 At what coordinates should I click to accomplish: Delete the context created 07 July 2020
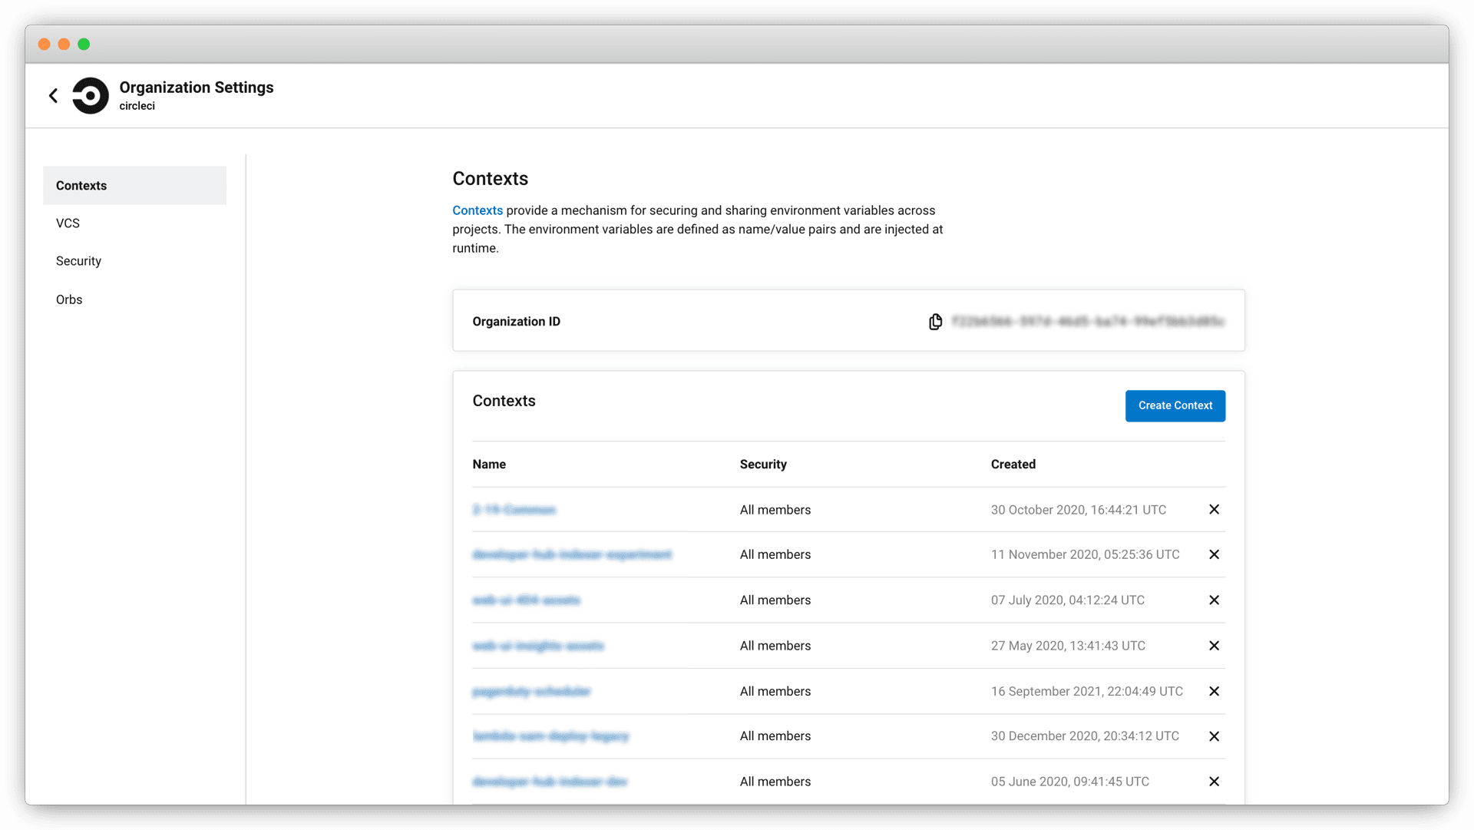coord(1214,600)
